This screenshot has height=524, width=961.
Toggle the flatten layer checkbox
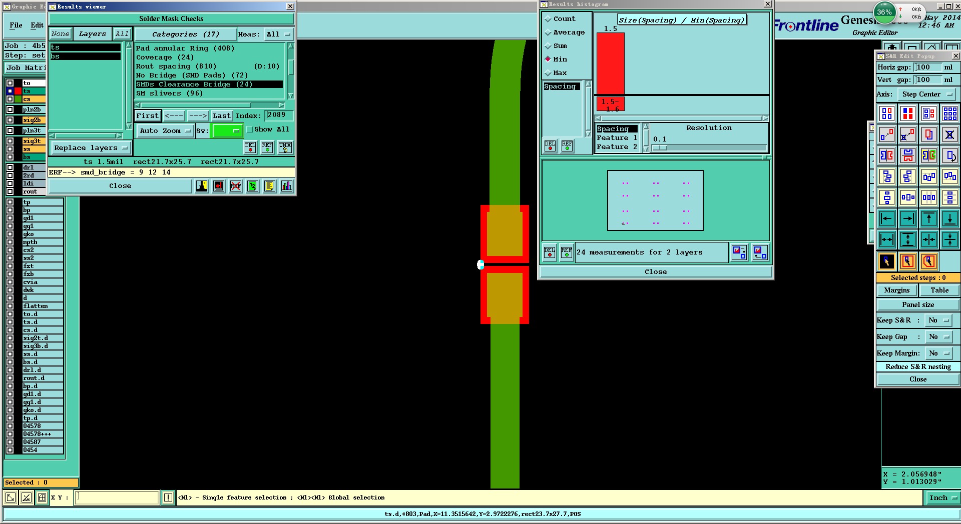pyautogui.click(x=10, y=306)
